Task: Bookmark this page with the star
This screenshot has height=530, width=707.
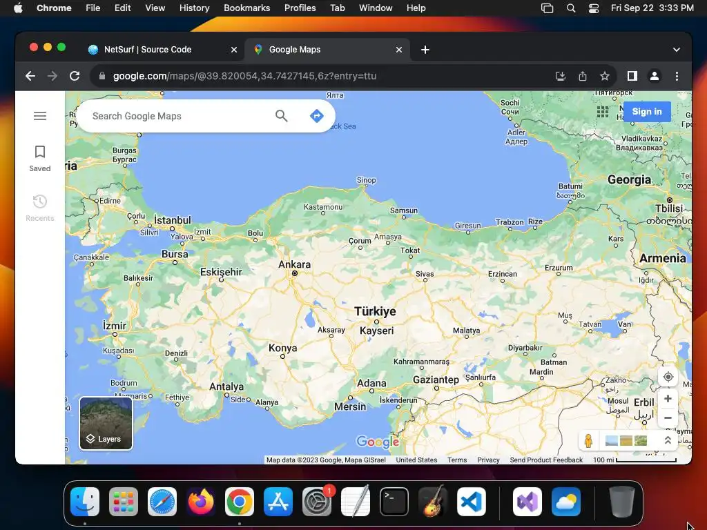Action: pyautogui.click(x=605, y=76)
